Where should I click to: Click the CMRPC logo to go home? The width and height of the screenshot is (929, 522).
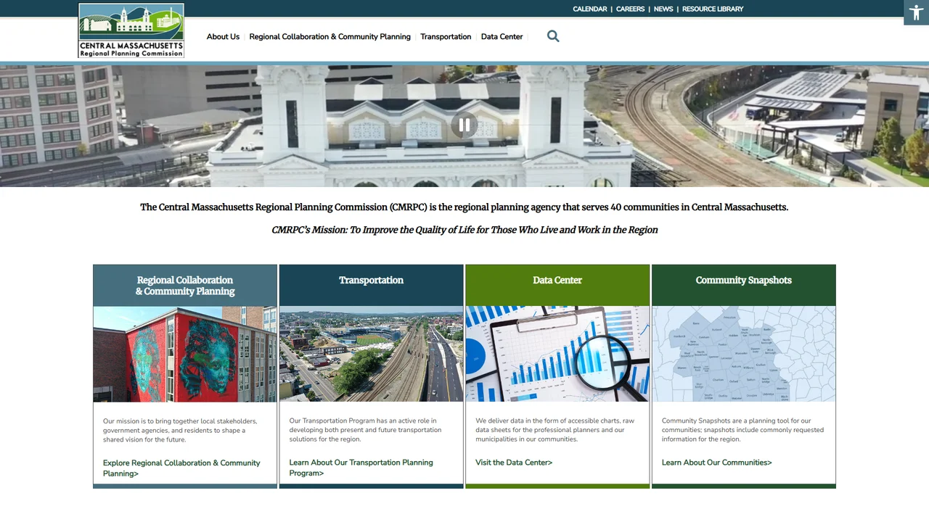(x=131, y=30)
